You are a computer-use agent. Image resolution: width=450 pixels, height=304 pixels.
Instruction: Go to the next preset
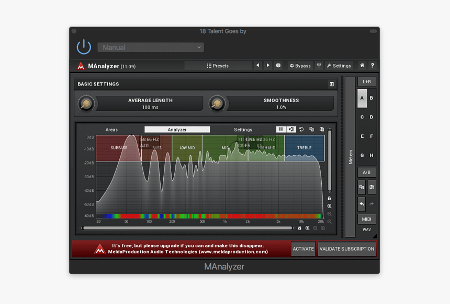coord(268,66)
